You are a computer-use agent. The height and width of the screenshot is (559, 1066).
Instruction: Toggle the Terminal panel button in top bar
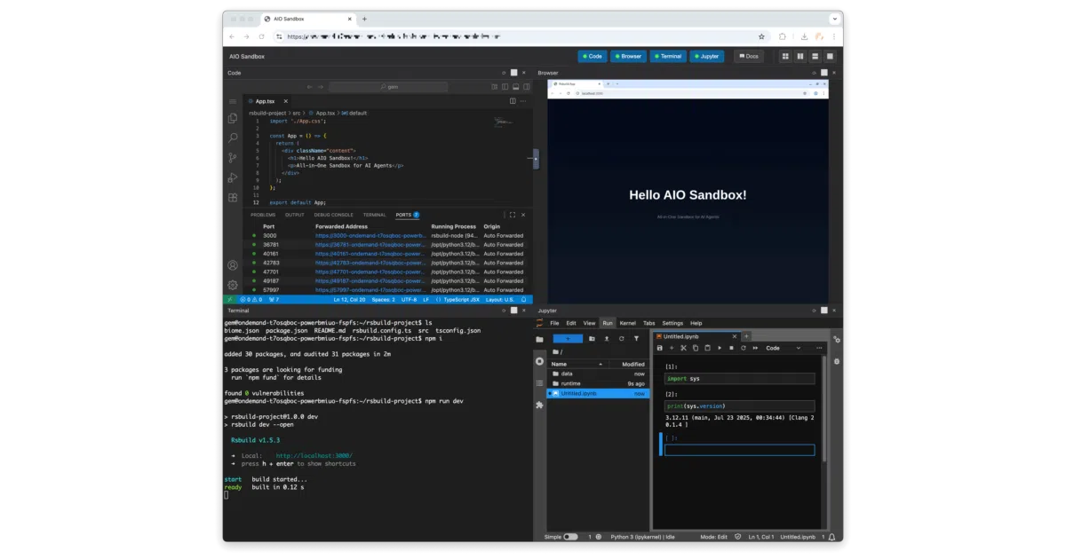[667, 56]
